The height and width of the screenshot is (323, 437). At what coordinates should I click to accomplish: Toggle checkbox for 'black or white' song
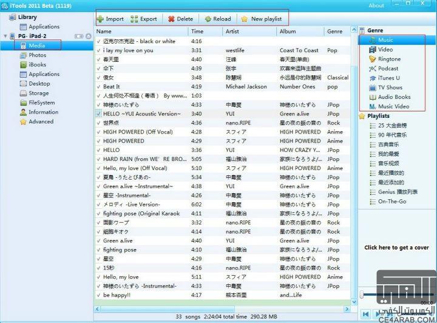(98, 41)
